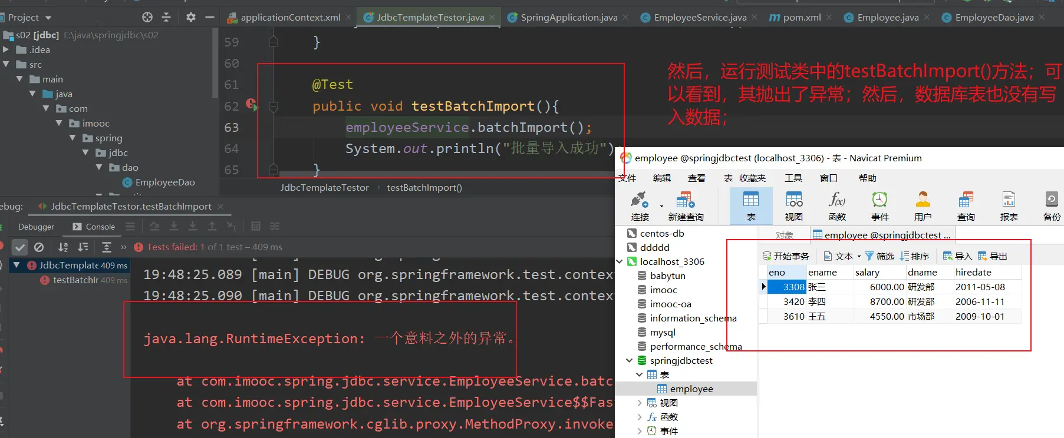Click the locate-in-project crosshair icon
Viewport: 1064px width, 438px height.
tap(147, 17)
